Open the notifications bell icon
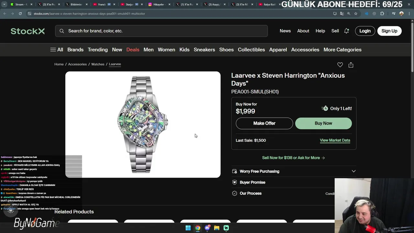414x233 pixels. [346, 31]
